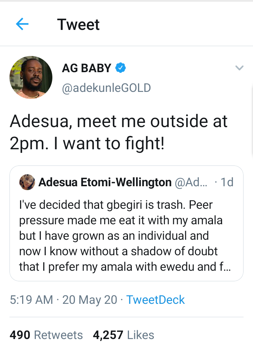View the 4,257 Likes list
253x351 pixels.
123,335
